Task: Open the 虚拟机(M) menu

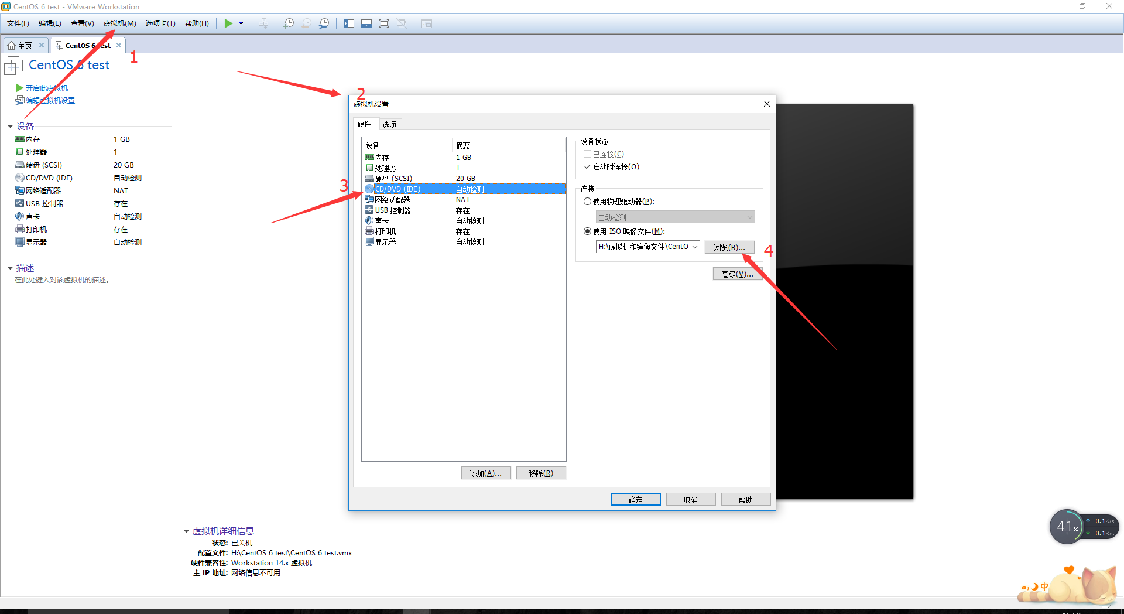Action: (119, 23)
